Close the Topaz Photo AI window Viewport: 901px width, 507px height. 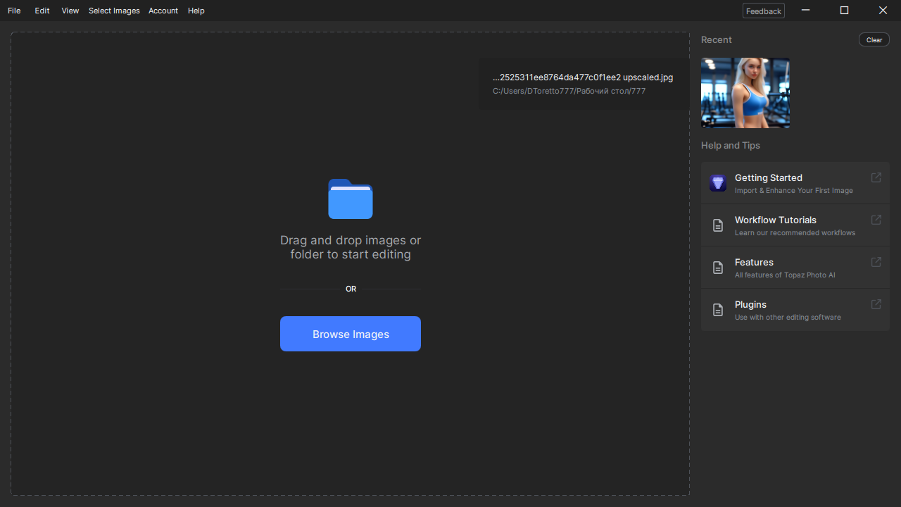(883, 10)
